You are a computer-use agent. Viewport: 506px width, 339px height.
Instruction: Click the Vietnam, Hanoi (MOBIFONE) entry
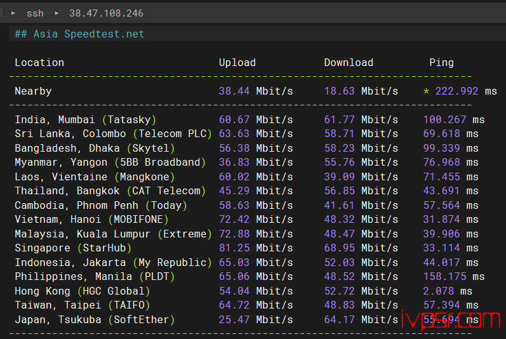point(92,219)
